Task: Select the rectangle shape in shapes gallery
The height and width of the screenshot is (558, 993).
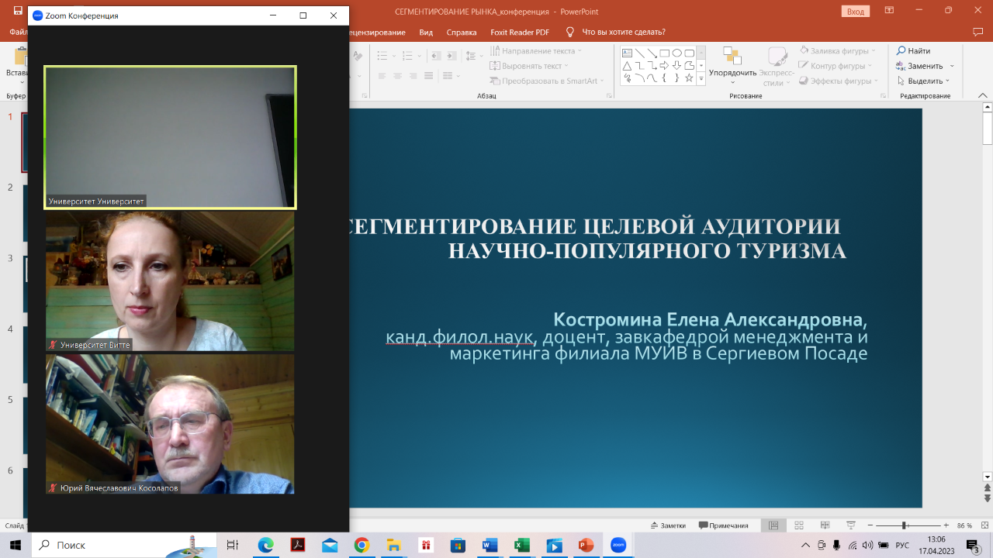Action: pos(664,53)
